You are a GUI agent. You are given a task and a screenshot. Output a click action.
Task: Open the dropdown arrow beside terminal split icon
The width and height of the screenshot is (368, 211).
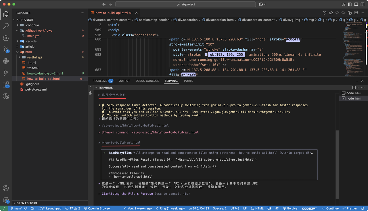(x=358, y=88)
